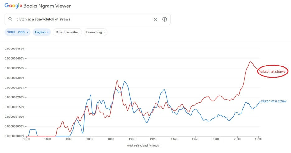Click the 0.000000150% y-axis label
Screen dimensions: 291x153
15,107
